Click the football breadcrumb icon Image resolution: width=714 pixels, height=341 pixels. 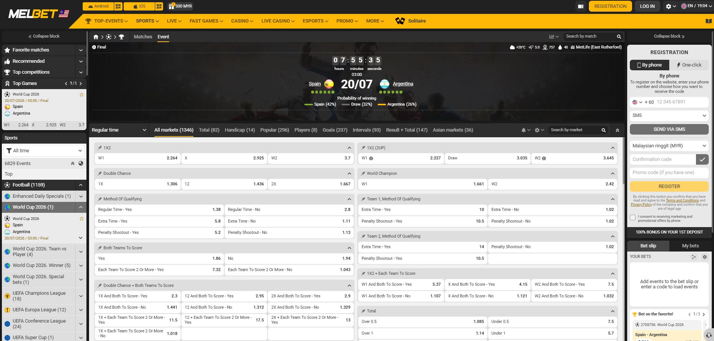[x=109, y=37]
